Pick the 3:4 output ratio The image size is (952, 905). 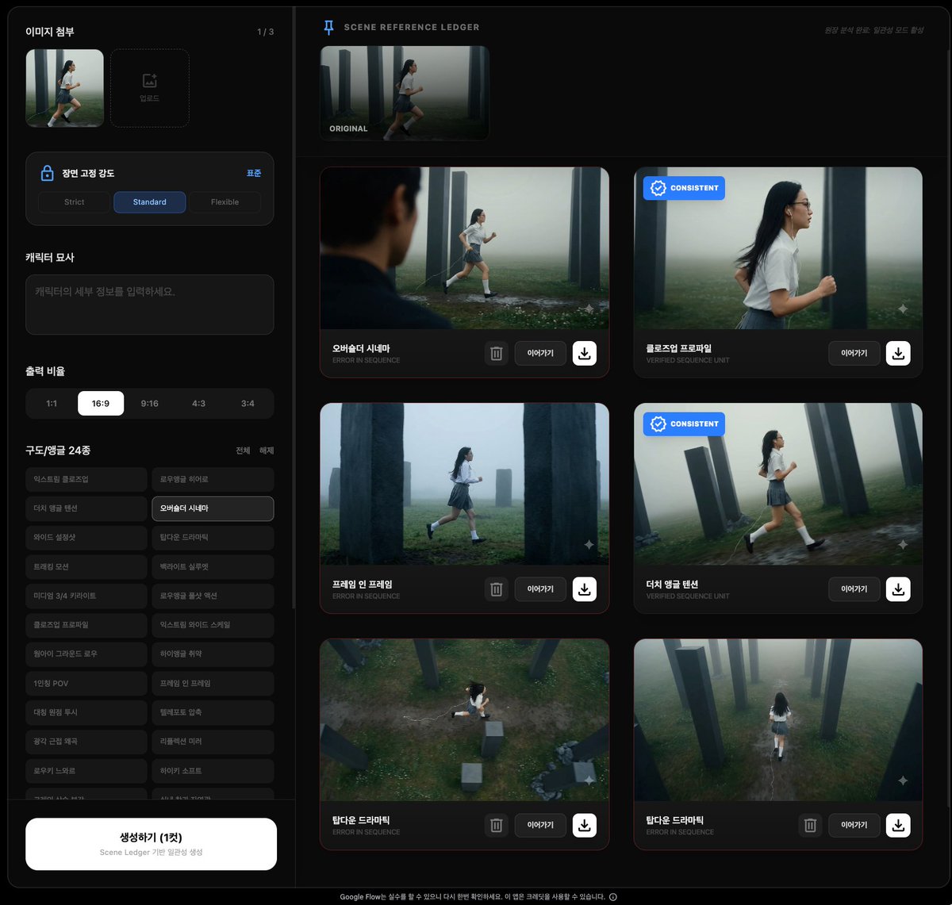tap(248, 404)
